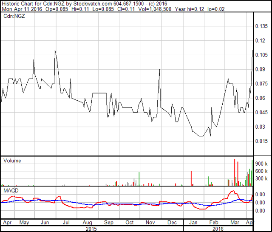This screenshot has width=272, height=232.
Task: Click the Dec month label
Action: point(172,223)
